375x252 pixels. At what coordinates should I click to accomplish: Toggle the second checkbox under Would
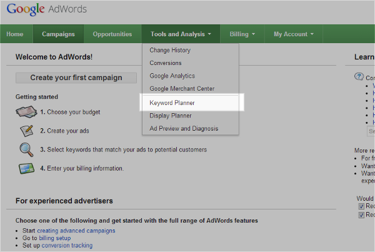(361, 214)
